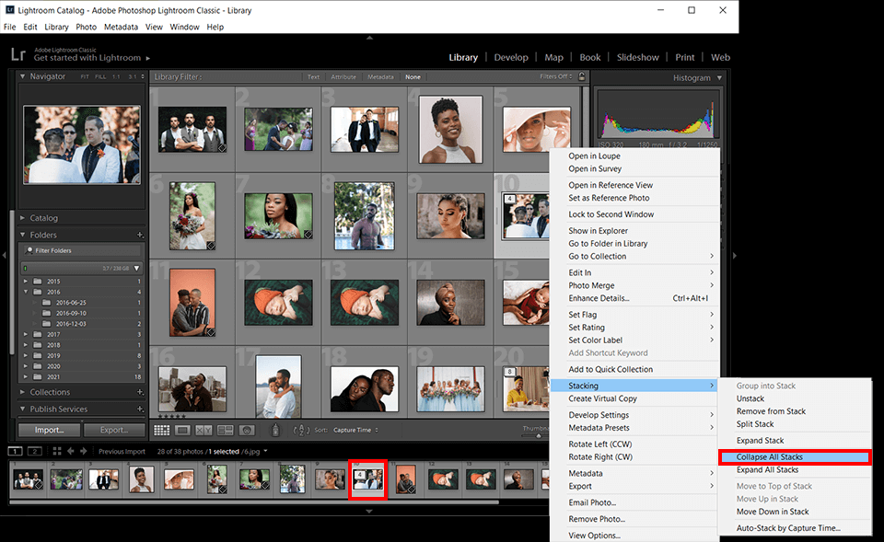Hide left panel using side arrow

4,255
